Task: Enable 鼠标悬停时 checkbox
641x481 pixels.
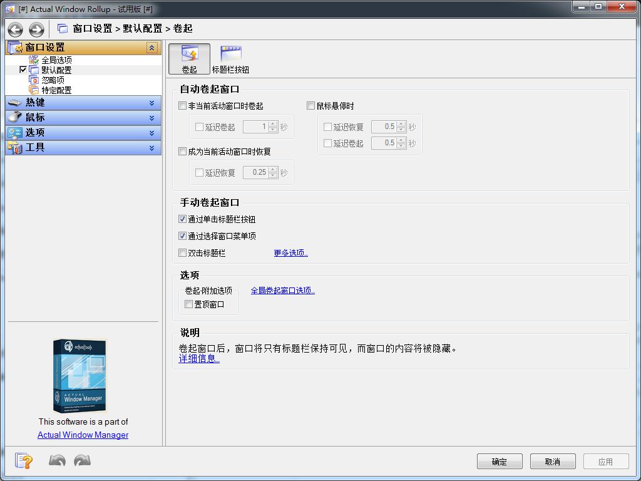Action: (x=310, y=106)
